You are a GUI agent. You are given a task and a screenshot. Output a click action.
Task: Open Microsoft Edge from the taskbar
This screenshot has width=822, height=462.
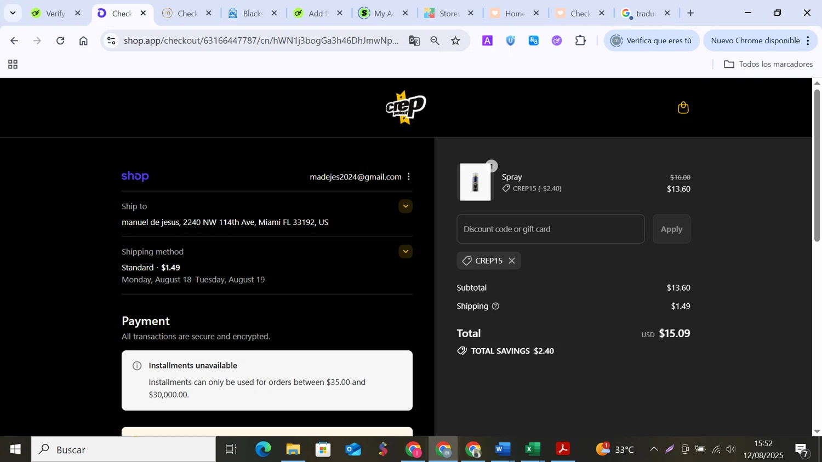tap(263, 449)
